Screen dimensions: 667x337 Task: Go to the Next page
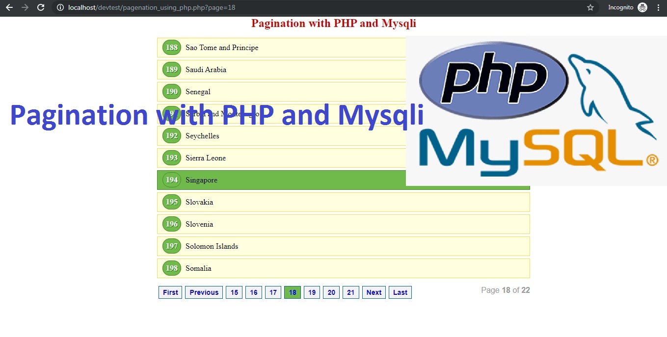click(x=374, y=292)
